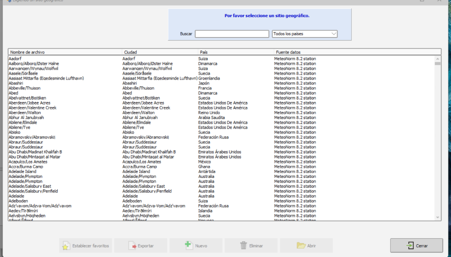Click the green plus Nuevo icon
The height and width of the screenshot is (257, 451).
[x=188, y=245]
